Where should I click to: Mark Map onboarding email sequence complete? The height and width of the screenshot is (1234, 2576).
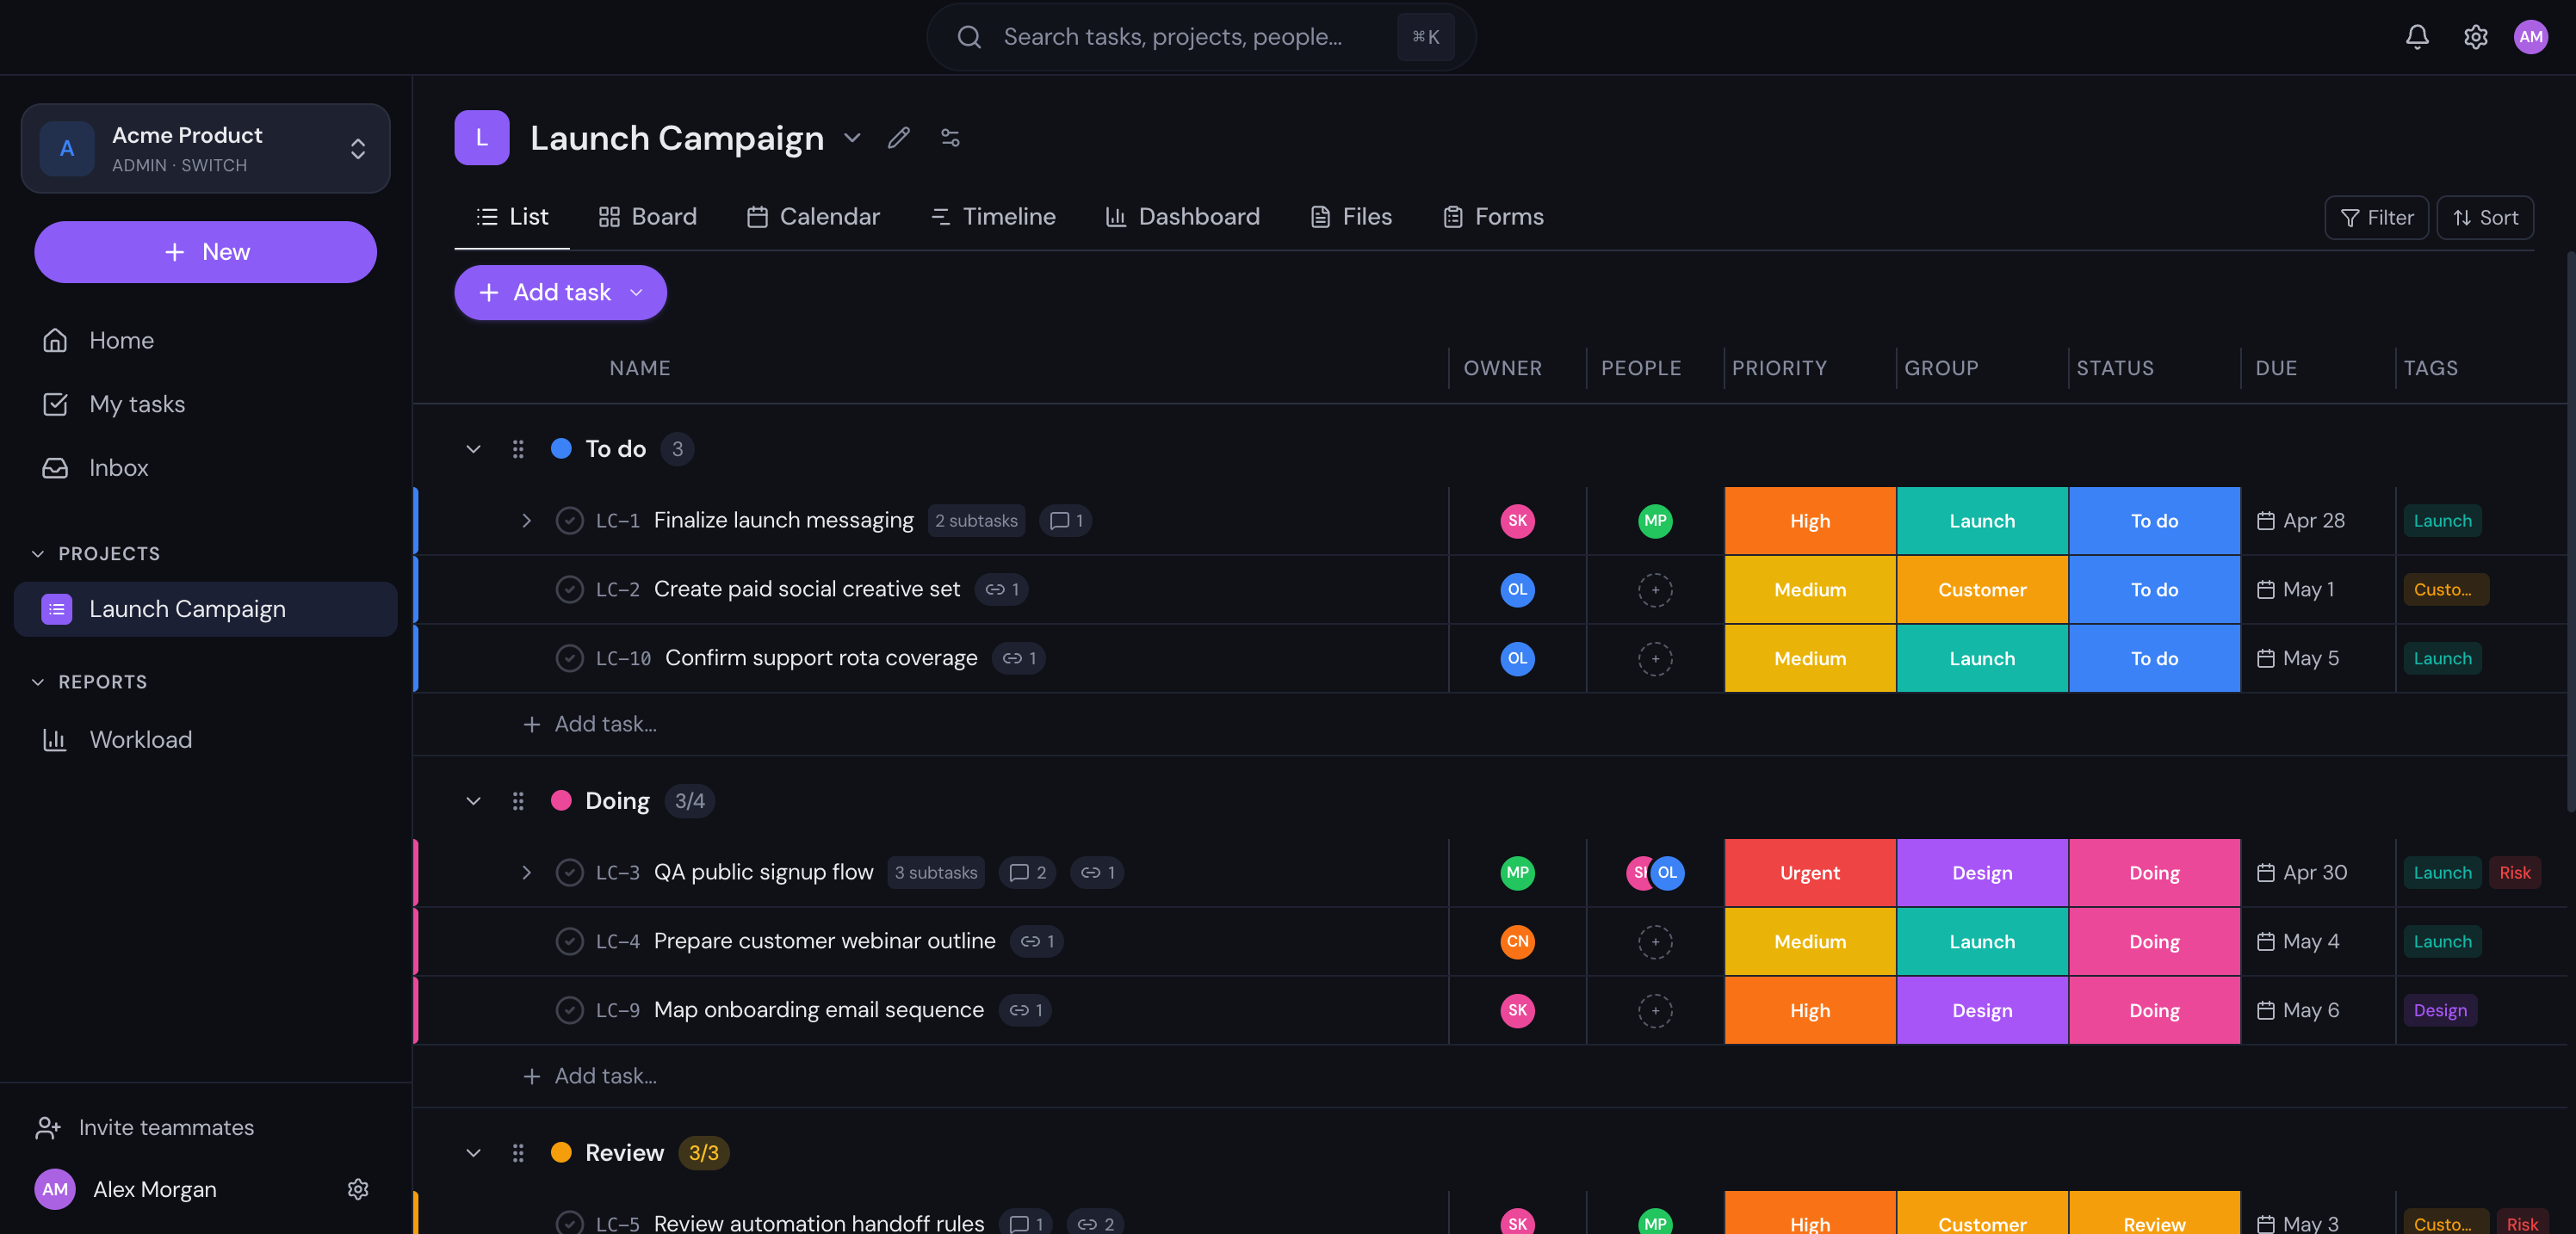(x=569, y=1010)
